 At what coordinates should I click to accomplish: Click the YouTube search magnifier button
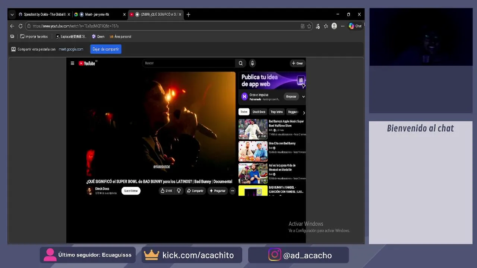coord(241,63)
